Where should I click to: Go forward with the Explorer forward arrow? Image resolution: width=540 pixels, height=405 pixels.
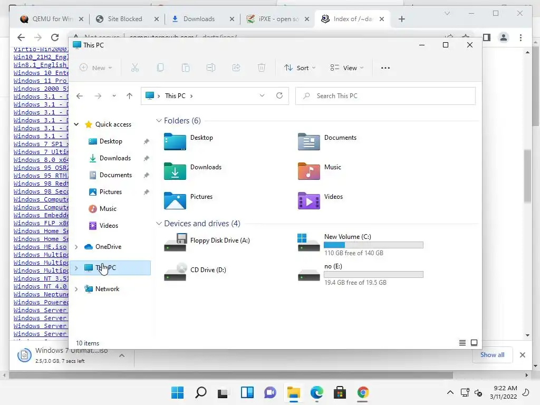tap(98, 96)
